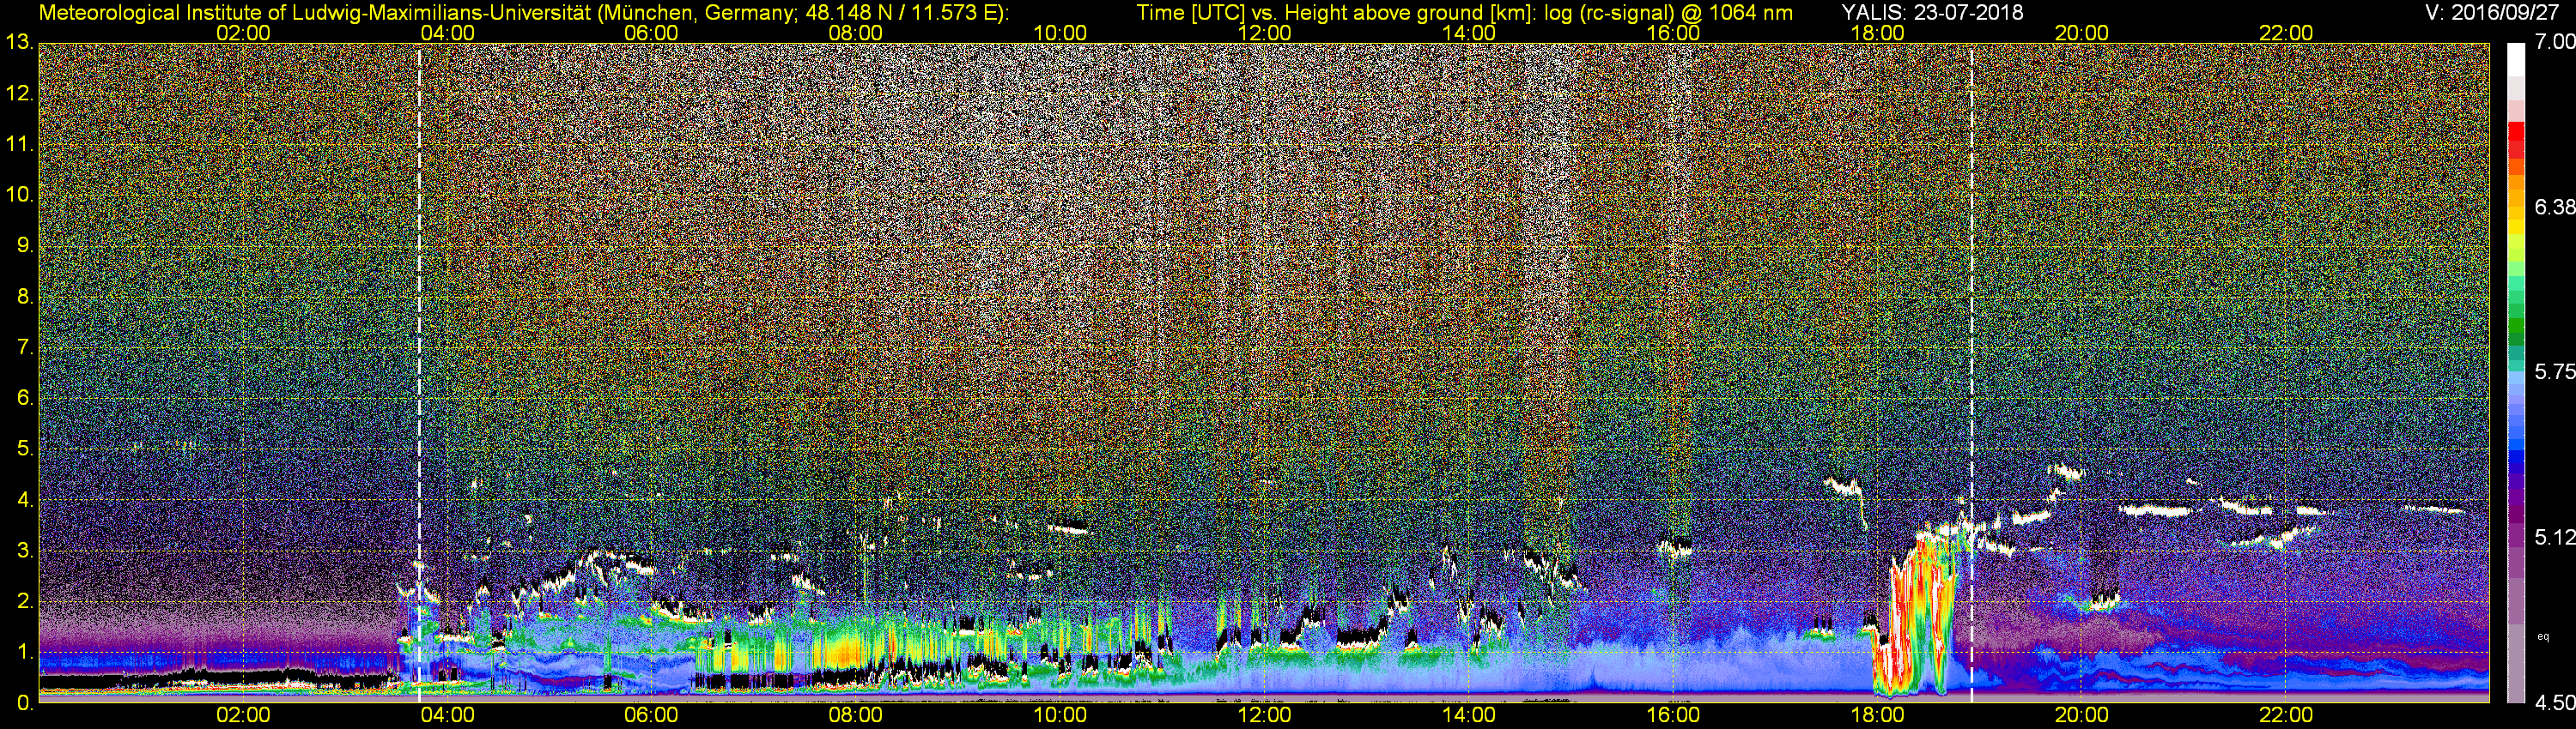Select the 5.75 value on the color scale
The width and height of the screenshot is (2576, 729).
(2555, 371)
